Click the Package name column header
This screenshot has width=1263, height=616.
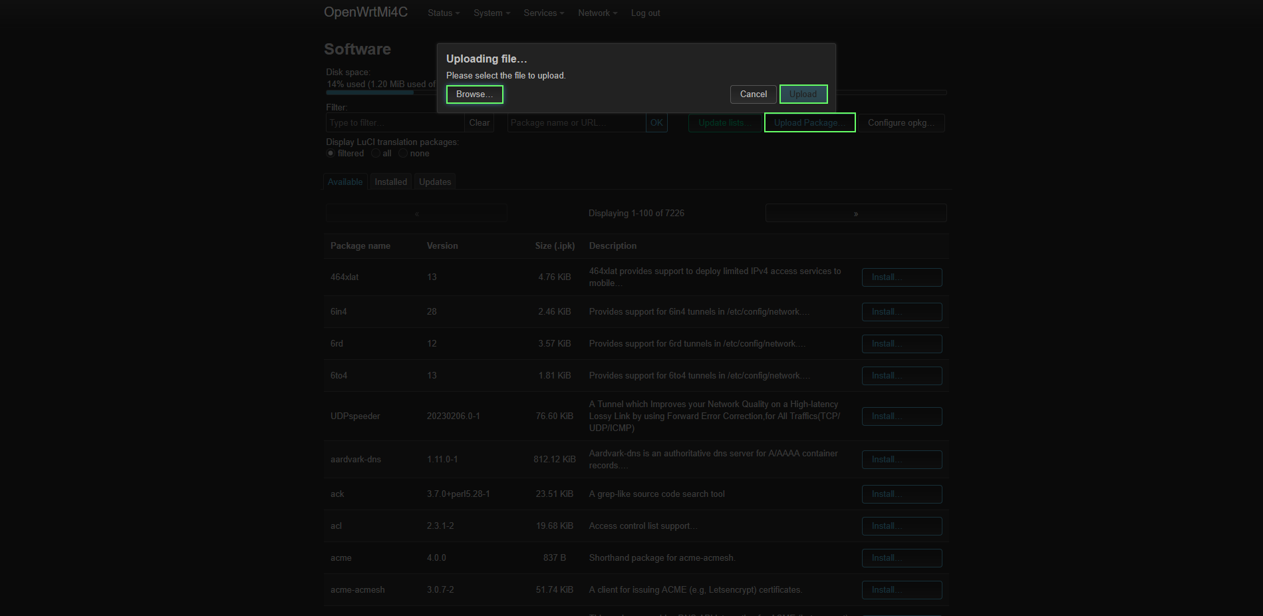point(360,246)
